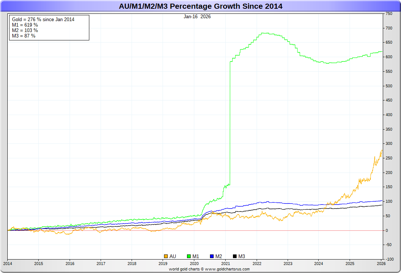Select the 2026 x-axis year label
Image resolution: width=401 pixels, height=273 pixels.
381,264
